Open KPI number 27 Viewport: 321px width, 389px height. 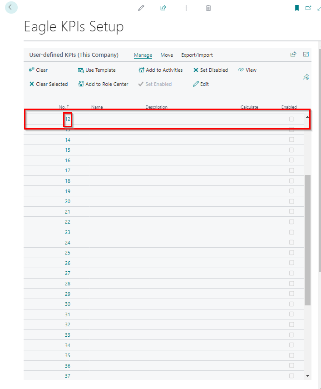68,273
